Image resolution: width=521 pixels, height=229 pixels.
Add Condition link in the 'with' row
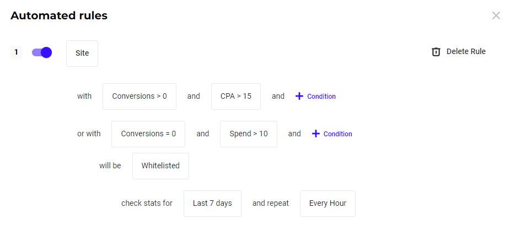tap(321, 97)
